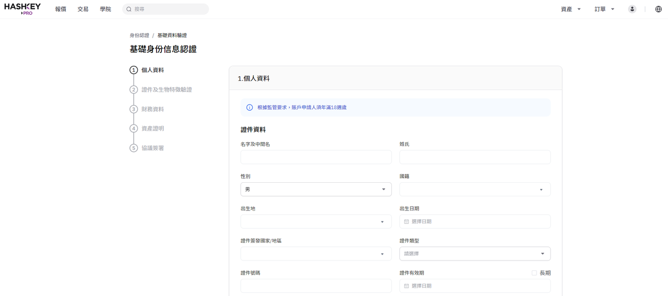Click step 3 circle icon
668x296 pixels.
[134, 109]
